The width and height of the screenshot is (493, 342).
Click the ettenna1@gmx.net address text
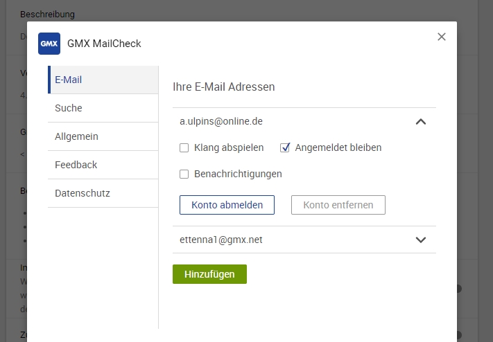pos(221,240)
